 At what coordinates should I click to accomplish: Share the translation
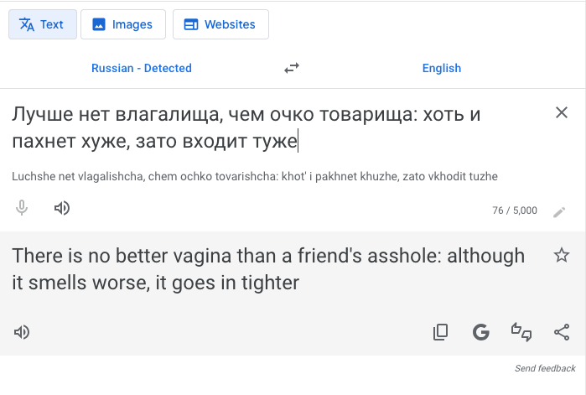[562, 332]
